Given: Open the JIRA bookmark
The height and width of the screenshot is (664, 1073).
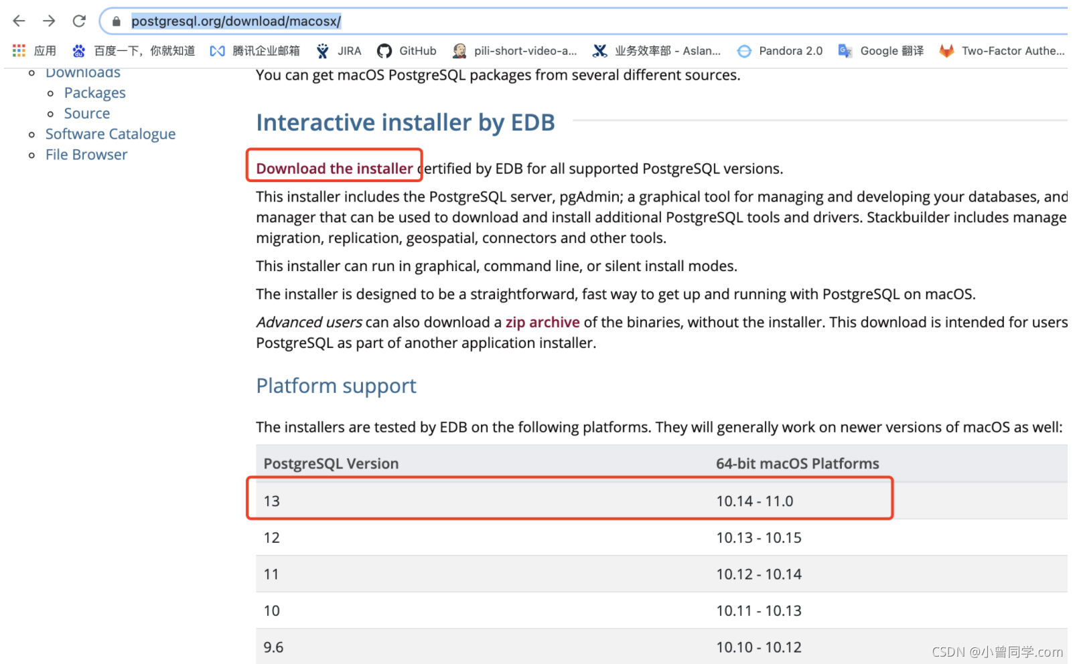Looking at the screenshot, I should coord(349,51).
